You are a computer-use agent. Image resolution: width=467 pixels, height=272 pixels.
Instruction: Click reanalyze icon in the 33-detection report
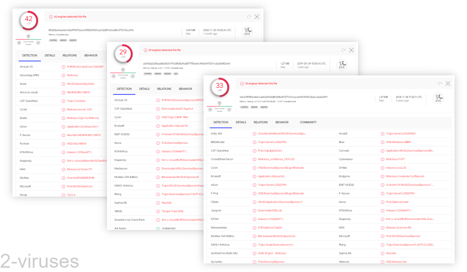coord(440,84)
